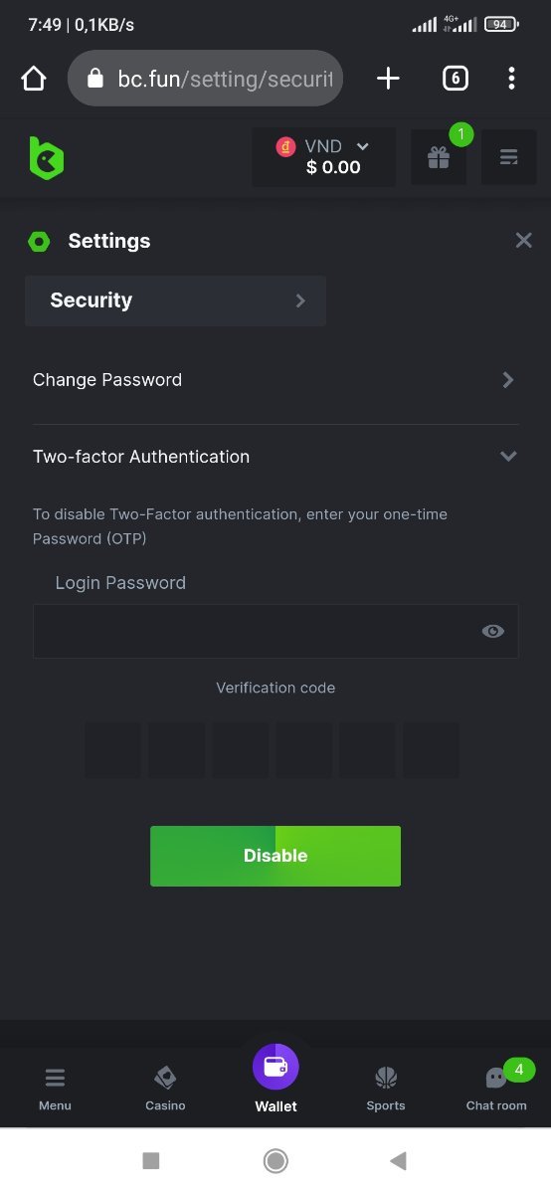The height and width of the screenshot is (1194, 551).
Task: Open browser three-dot overflow menu
Action: 511,79
